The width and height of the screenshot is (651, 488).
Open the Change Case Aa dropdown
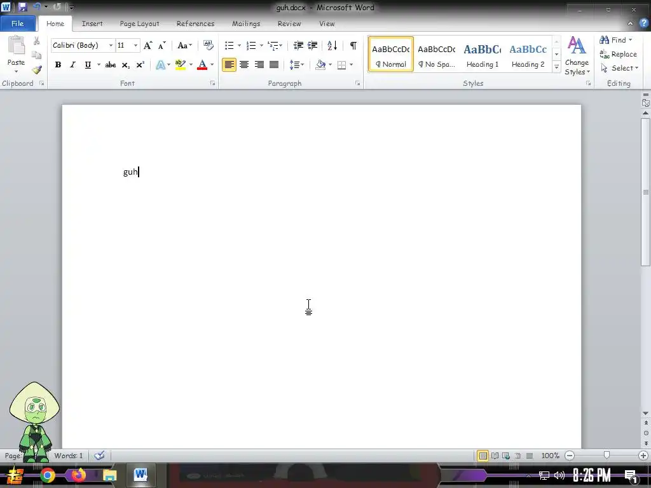pos(185,45)
